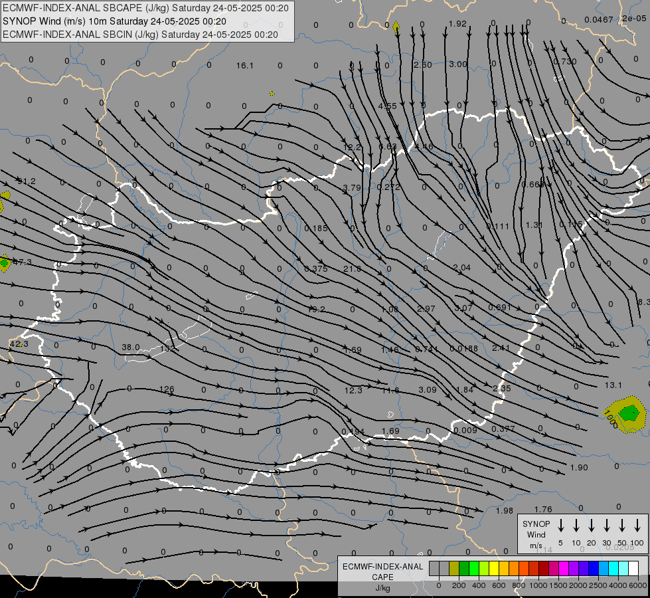Click the SBCIN title line in header box
The width and height of the screenshot is (650, 598).
click(x=140, y=35)
